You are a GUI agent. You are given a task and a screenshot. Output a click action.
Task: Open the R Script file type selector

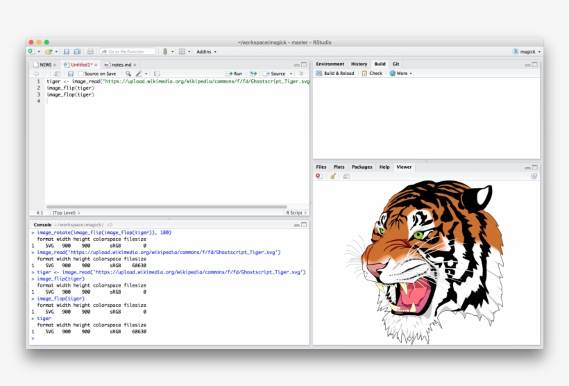pos(296,213)
